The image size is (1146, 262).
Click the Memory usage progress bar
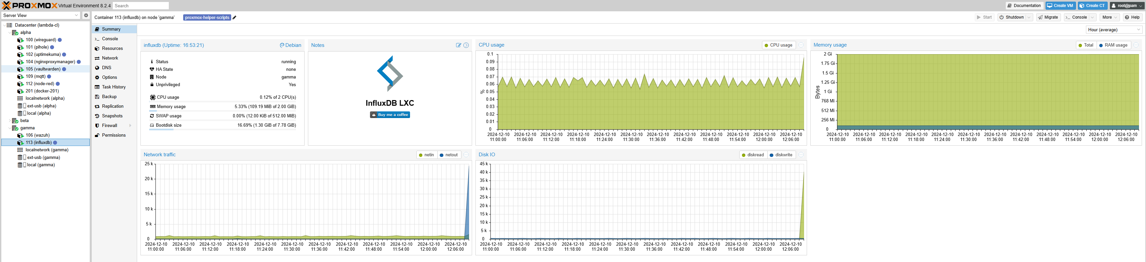click(x=223, y=111)
